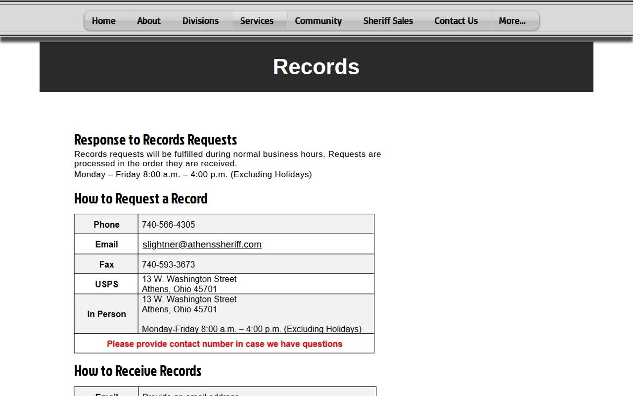Click the Fax label cell

point(106,264)
